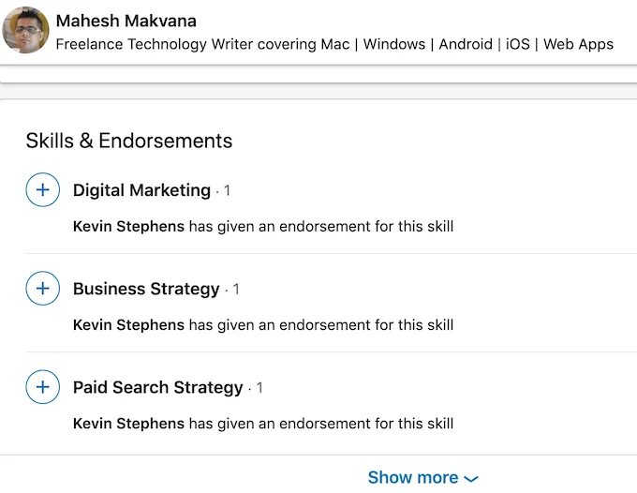
Task: Click Show more to expand skills
Action: (x=412, y=477)
